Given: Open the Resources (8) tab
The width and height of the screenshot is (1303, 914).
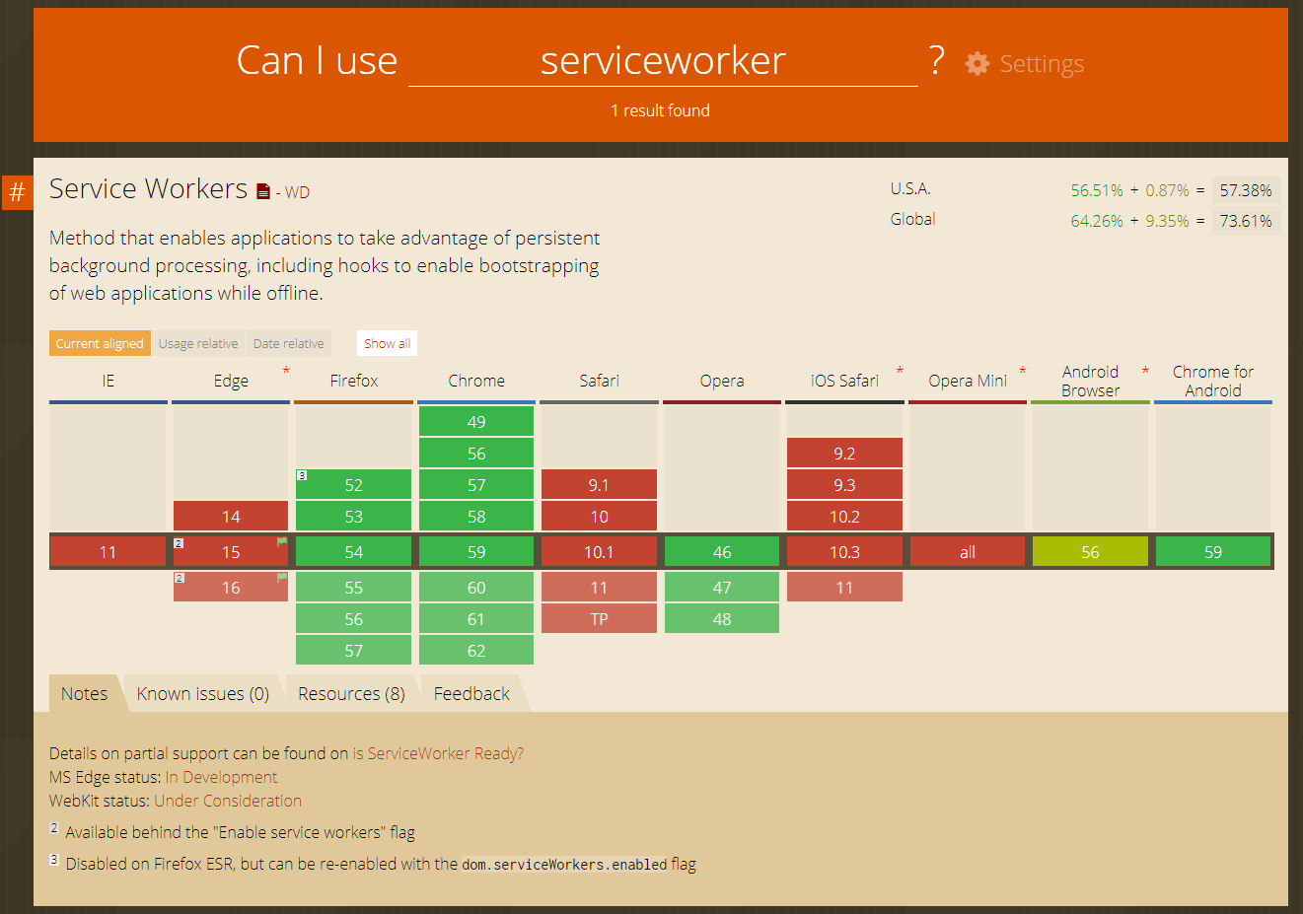Looking at the screenshot, I should 351,693.
